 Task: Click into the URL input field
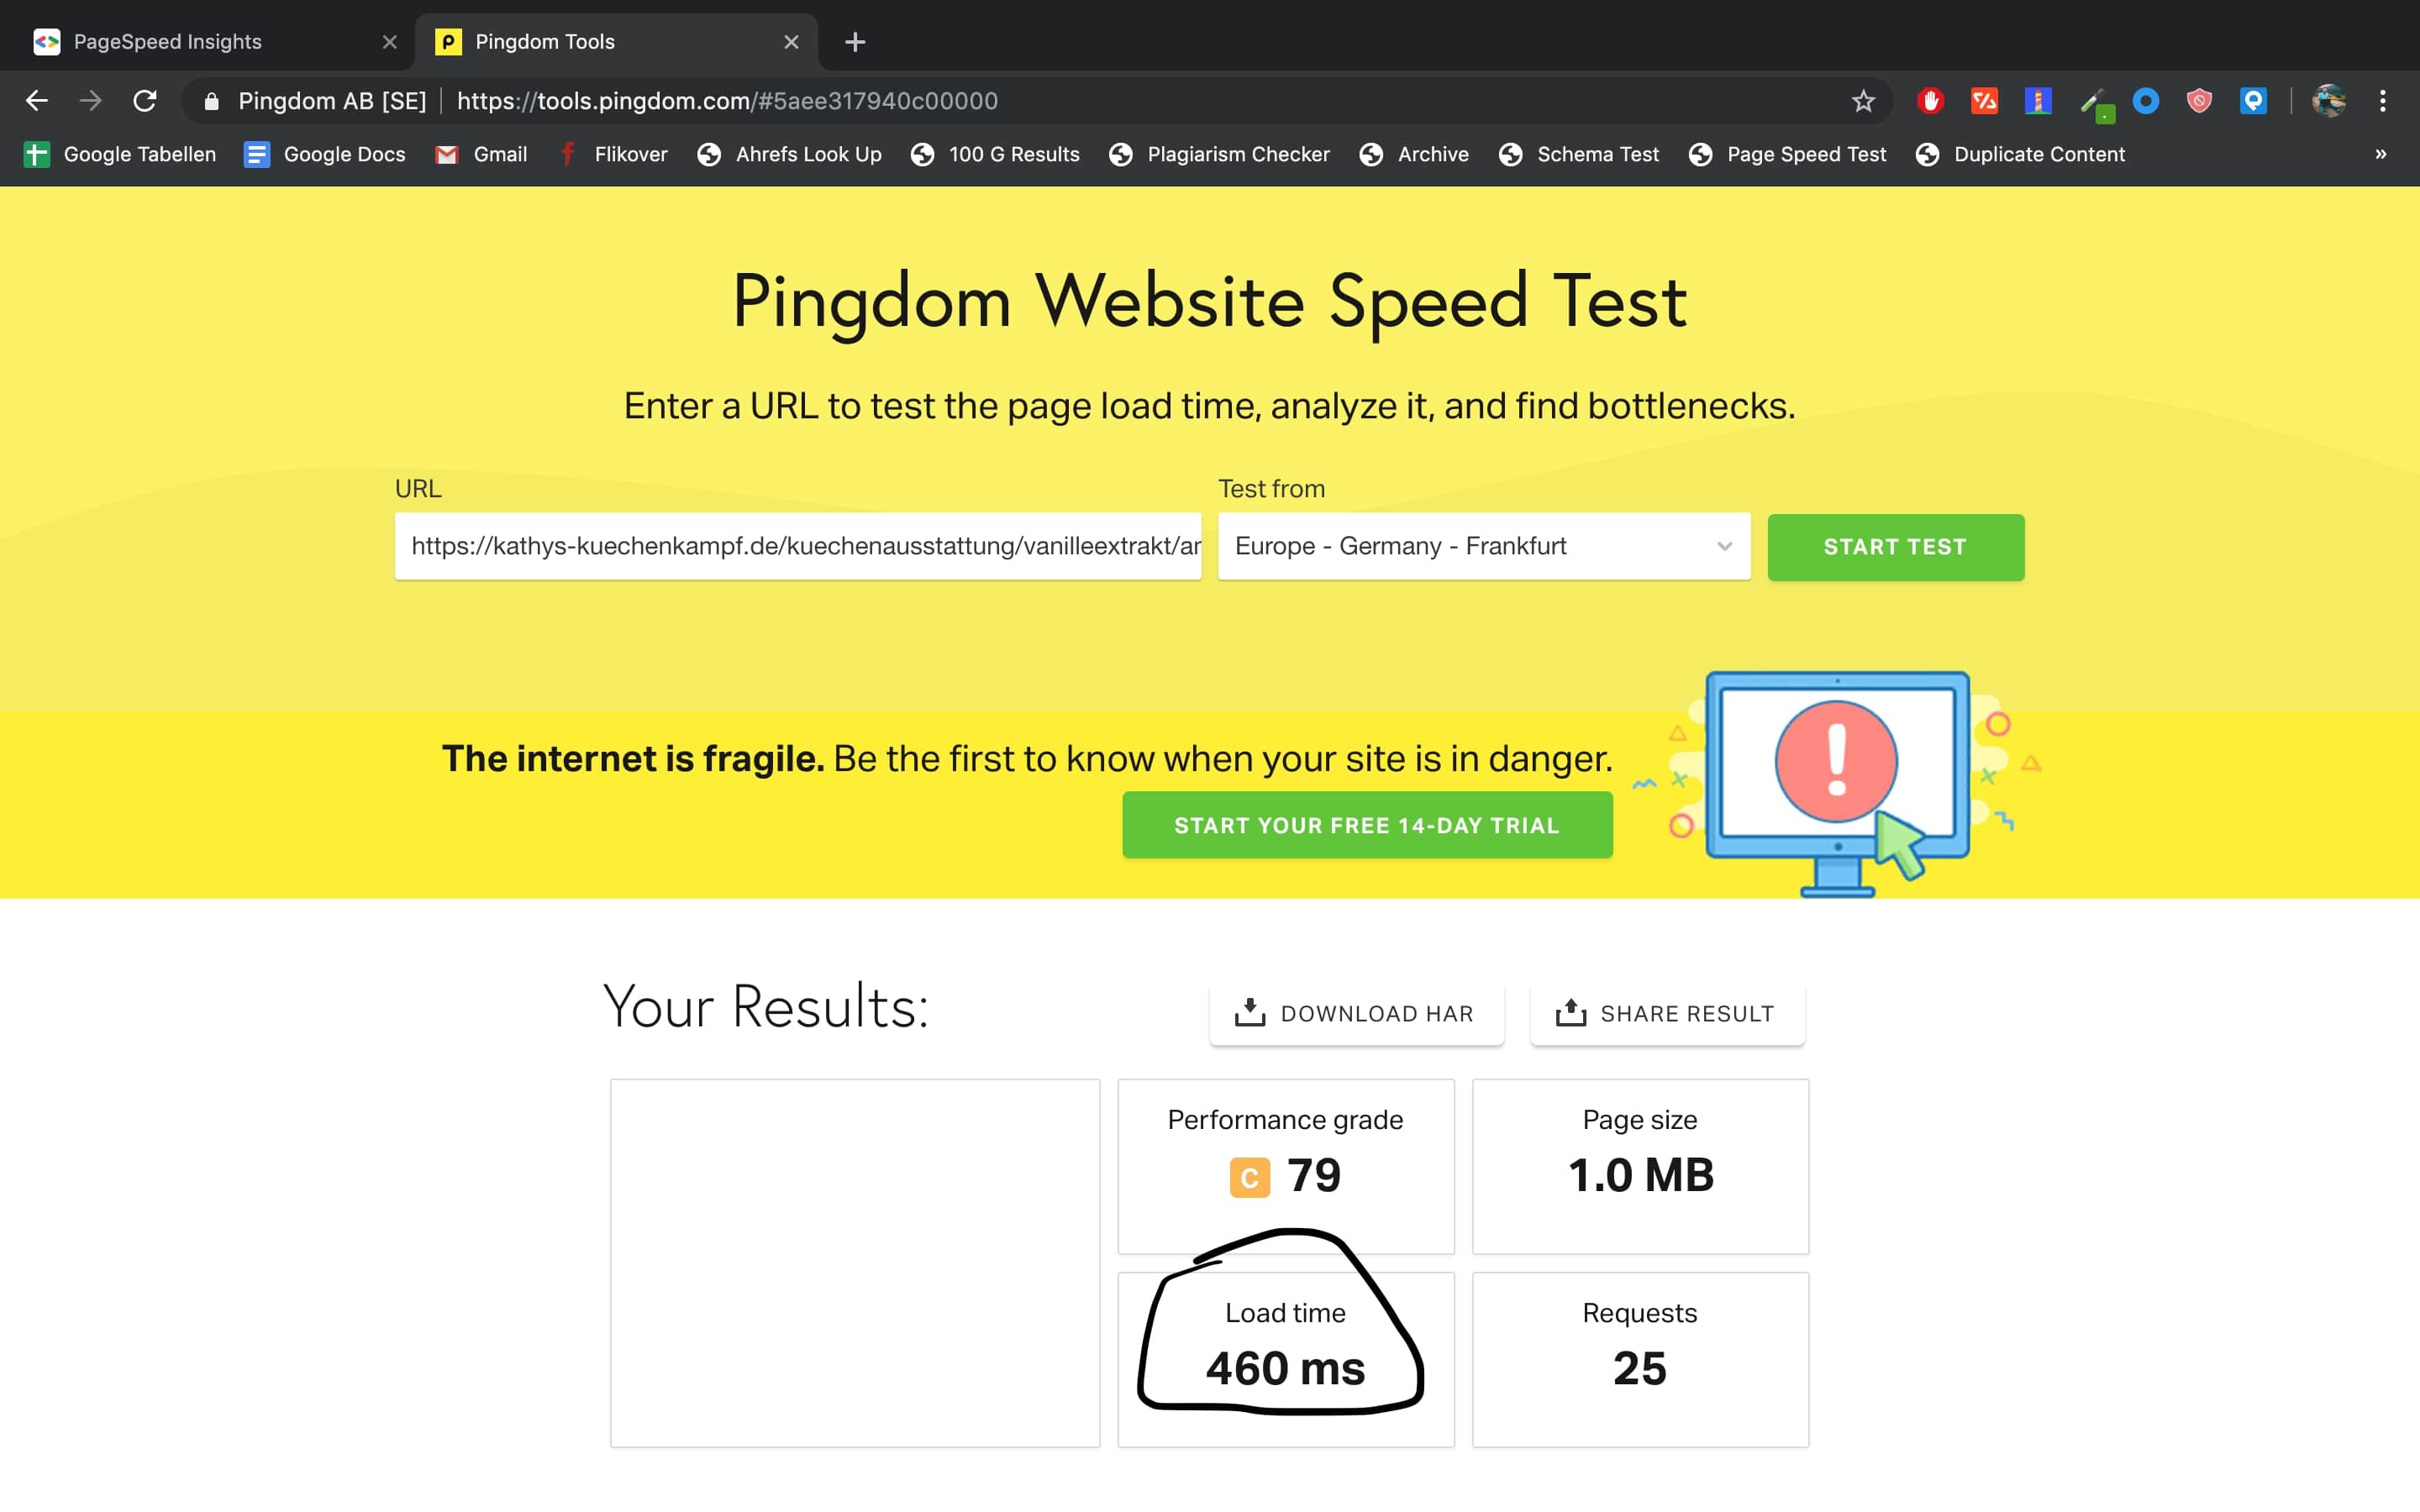coord(798,546)
